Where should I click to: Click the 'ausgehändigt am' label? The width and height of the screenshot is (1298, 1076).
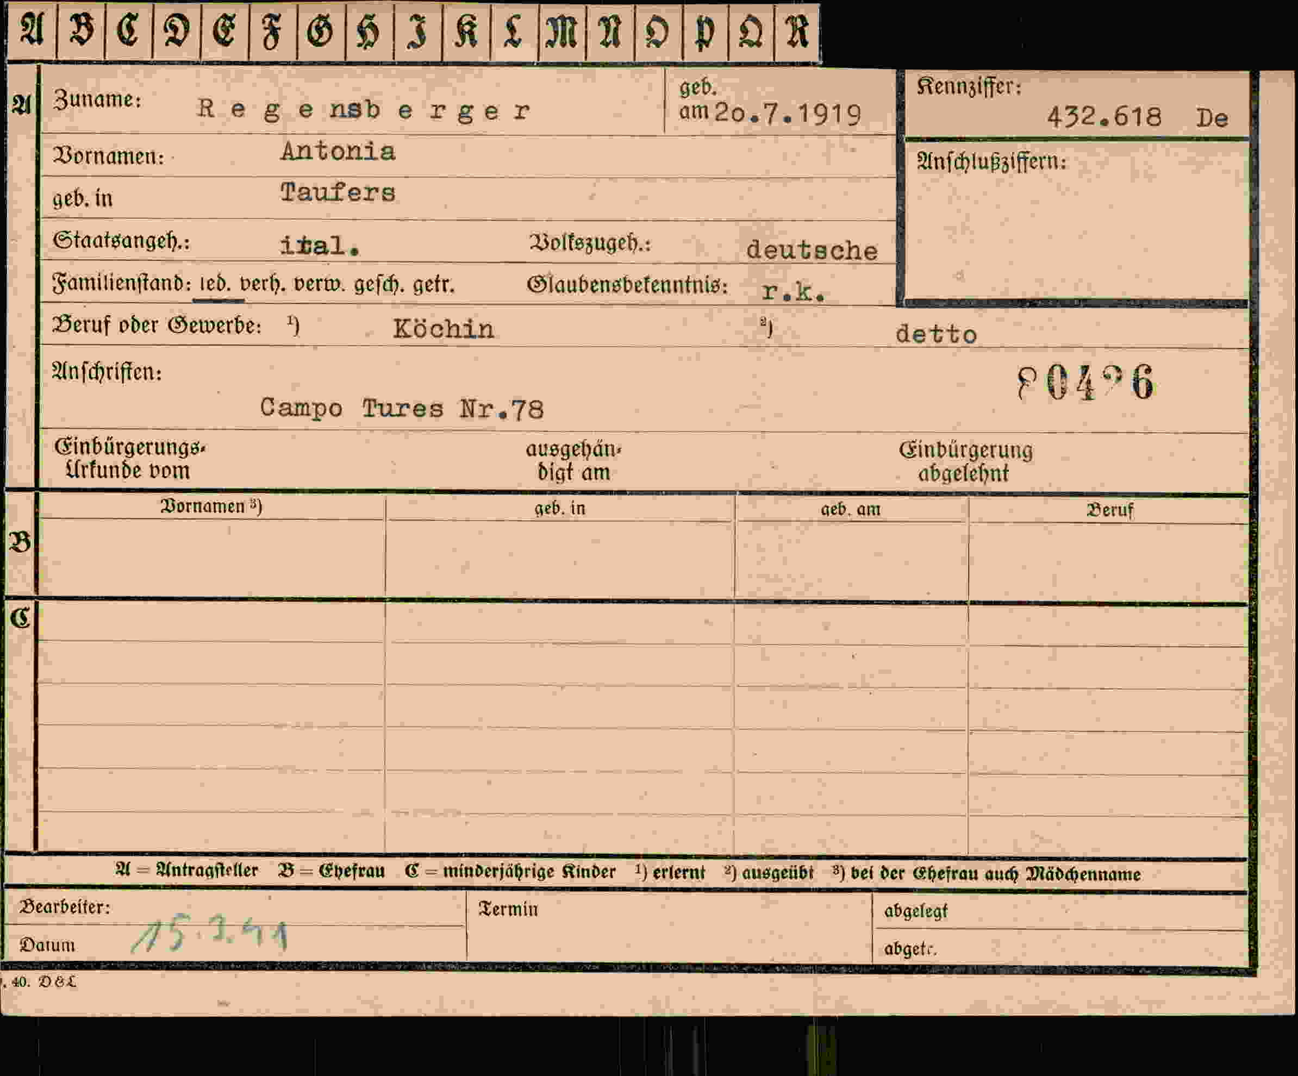pos(573,460)
